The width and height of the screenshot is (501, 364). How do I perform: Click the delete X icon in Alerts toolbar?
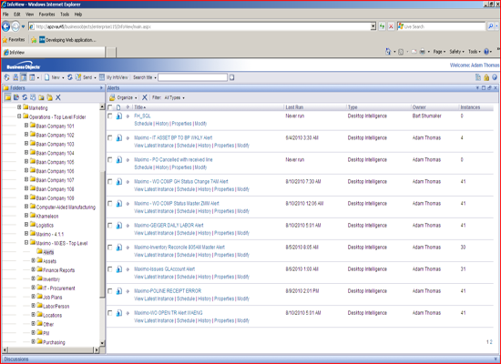(x=145, y=97)
